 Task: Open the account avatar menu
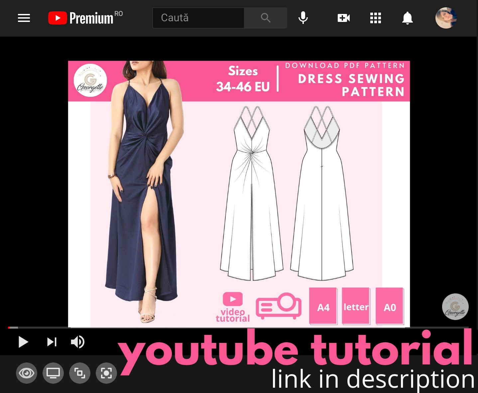click(x=446, y=18)
